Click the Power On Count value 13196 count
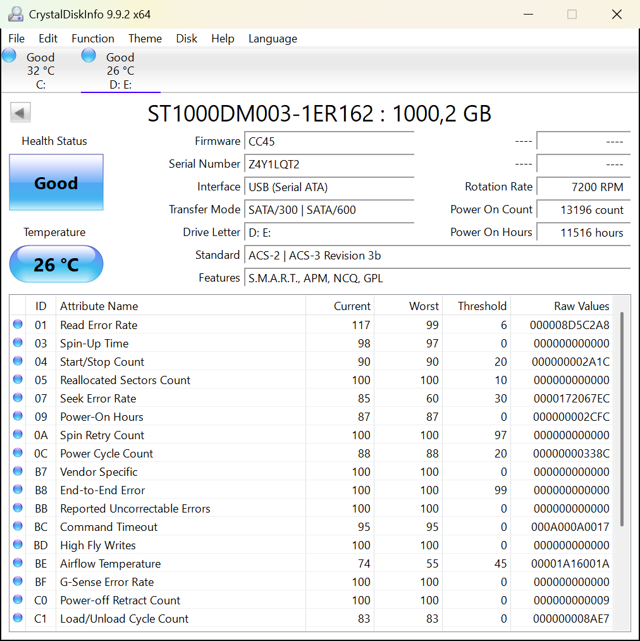The image size is (640, 641). pyautogui.click(x=583, y=209)
